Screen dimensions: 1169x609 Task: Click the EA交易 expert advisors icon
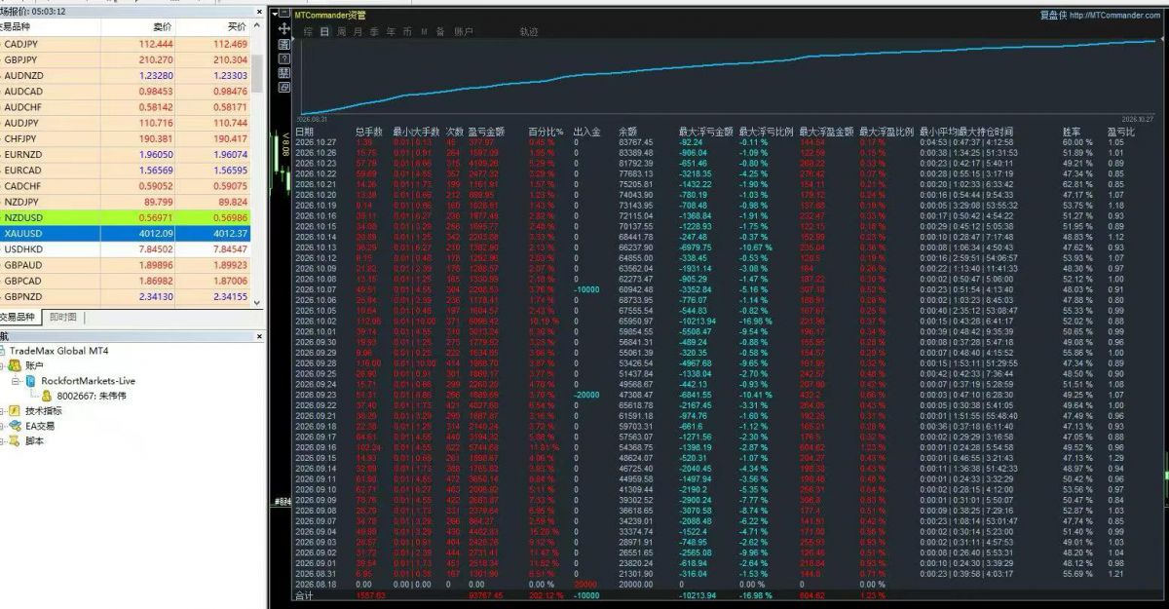(x=15, y=426)
